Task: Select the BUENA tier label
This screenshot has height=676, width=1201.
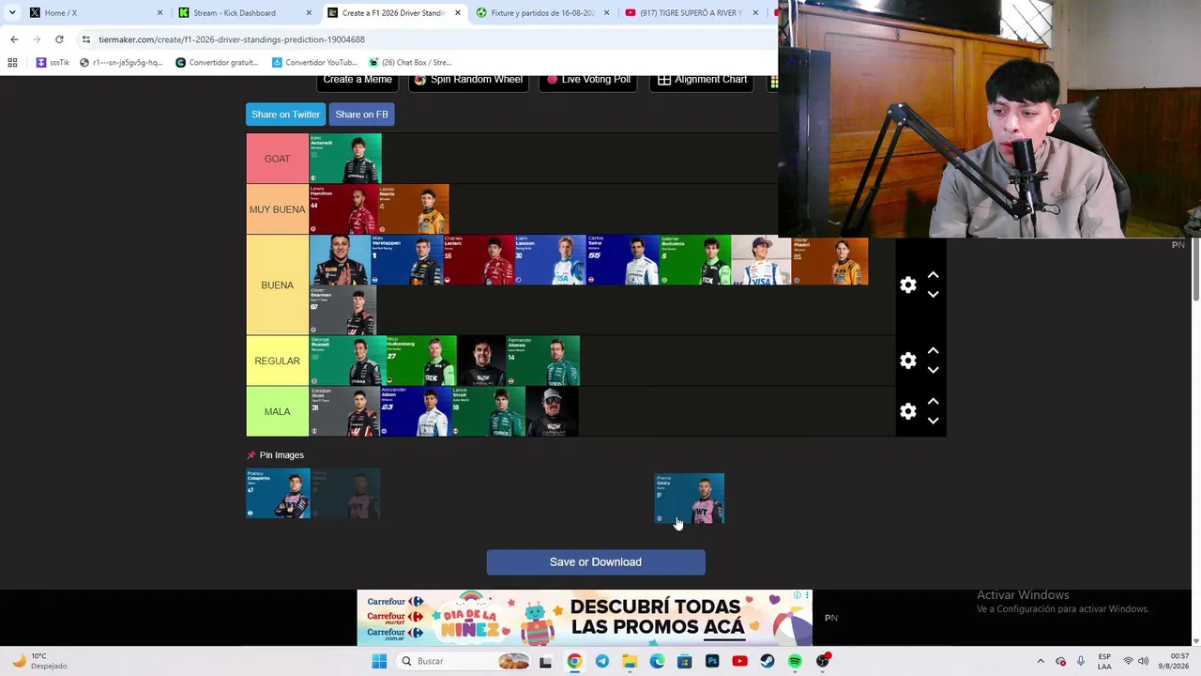Action: coord(277,284)
